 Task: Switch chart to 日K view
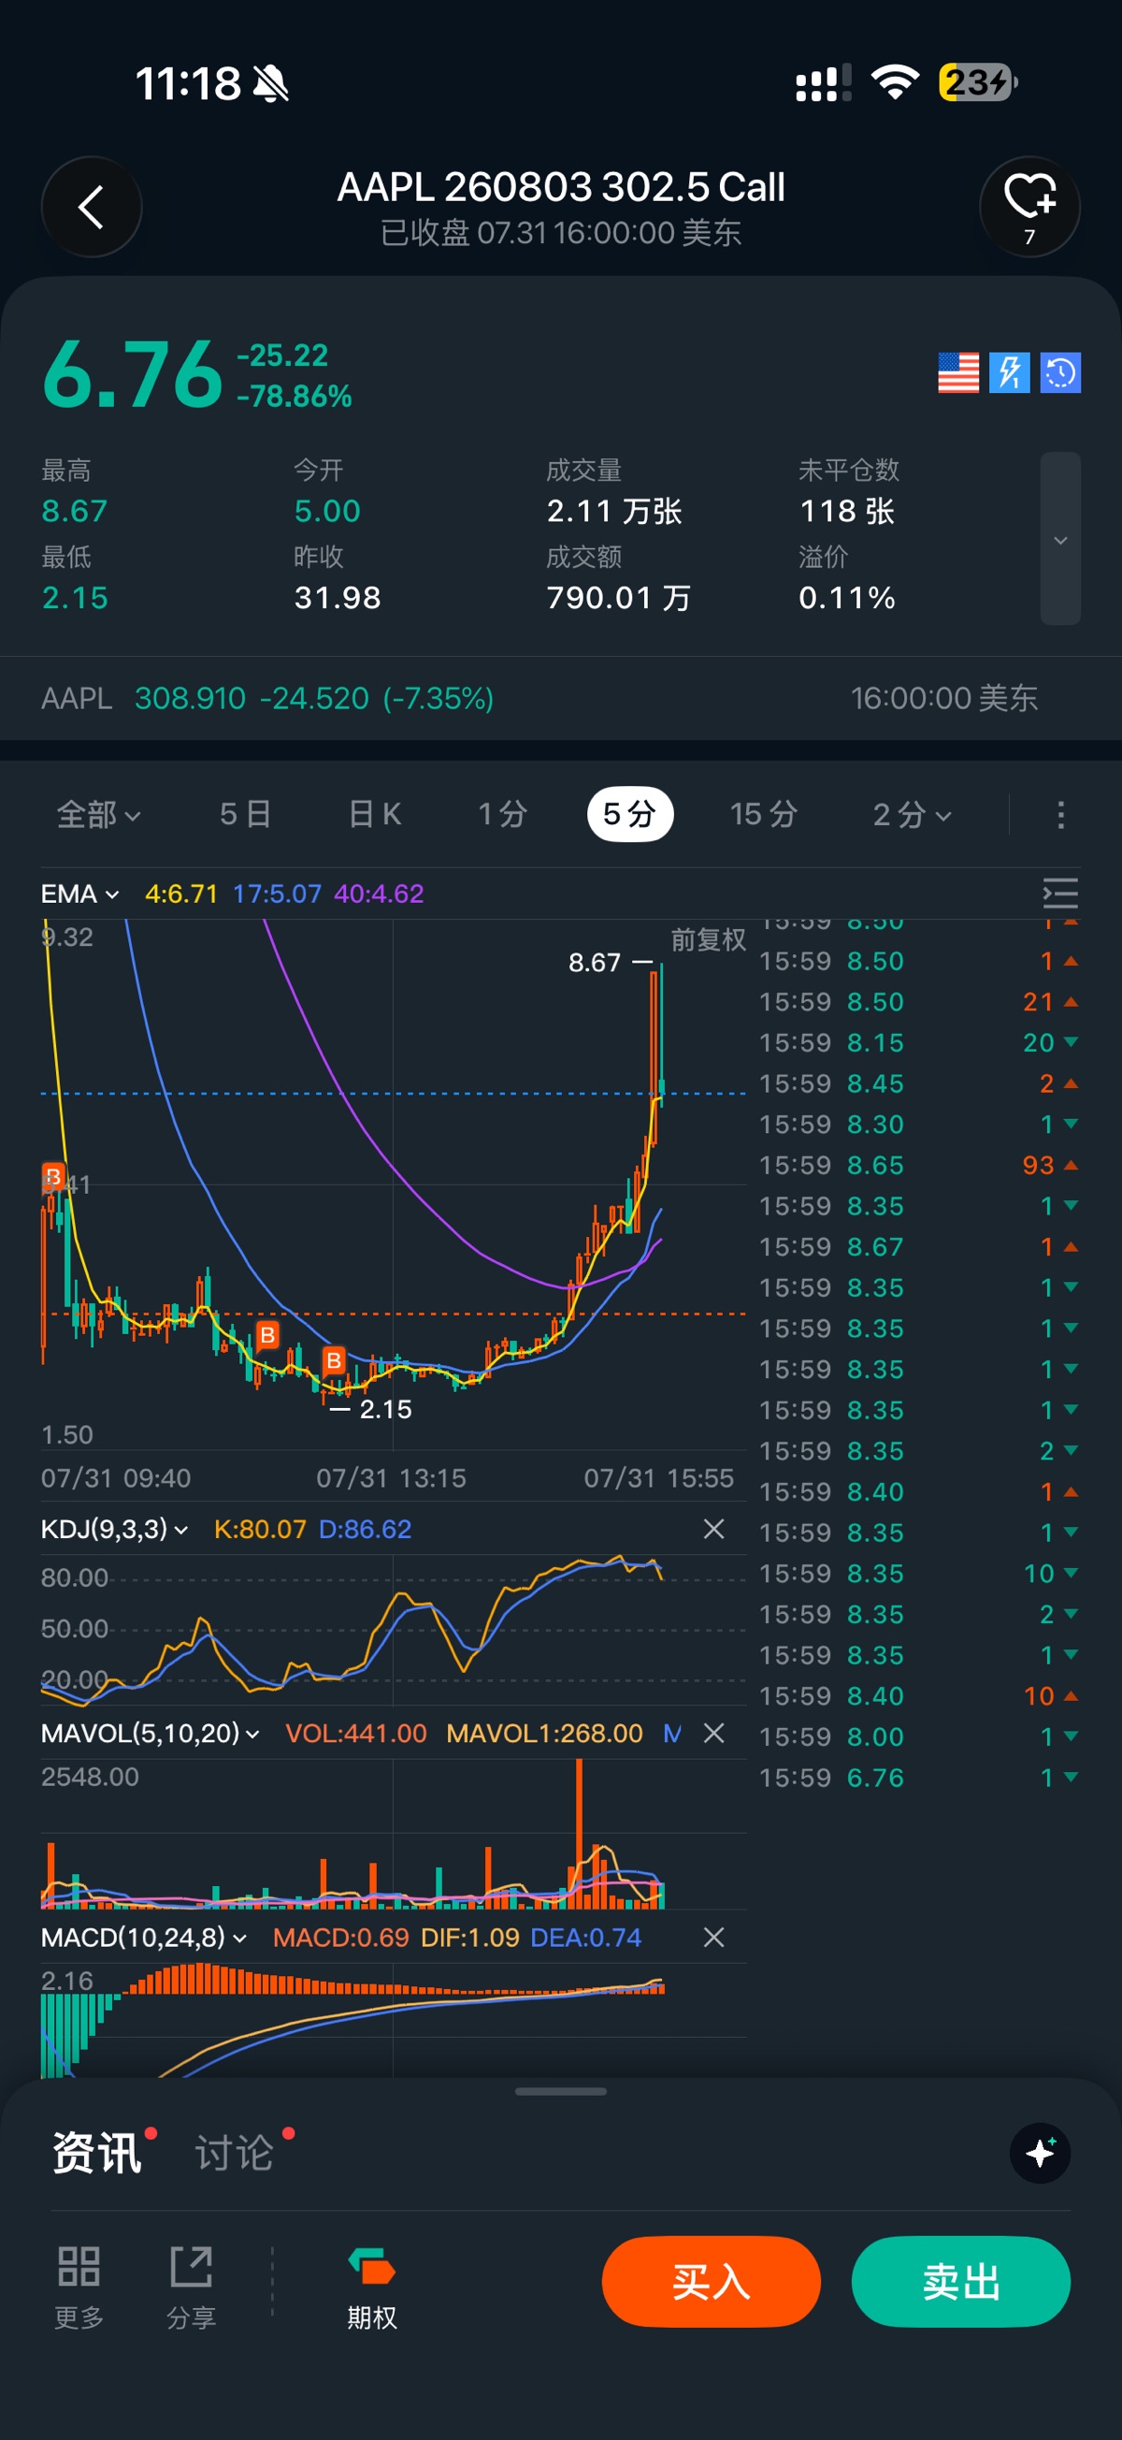[375, 815]
